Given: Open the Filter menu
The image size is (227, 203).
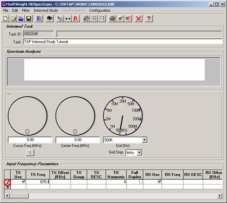Looking at the screenshot, I should pyautogui.click(x=26, y=10).
